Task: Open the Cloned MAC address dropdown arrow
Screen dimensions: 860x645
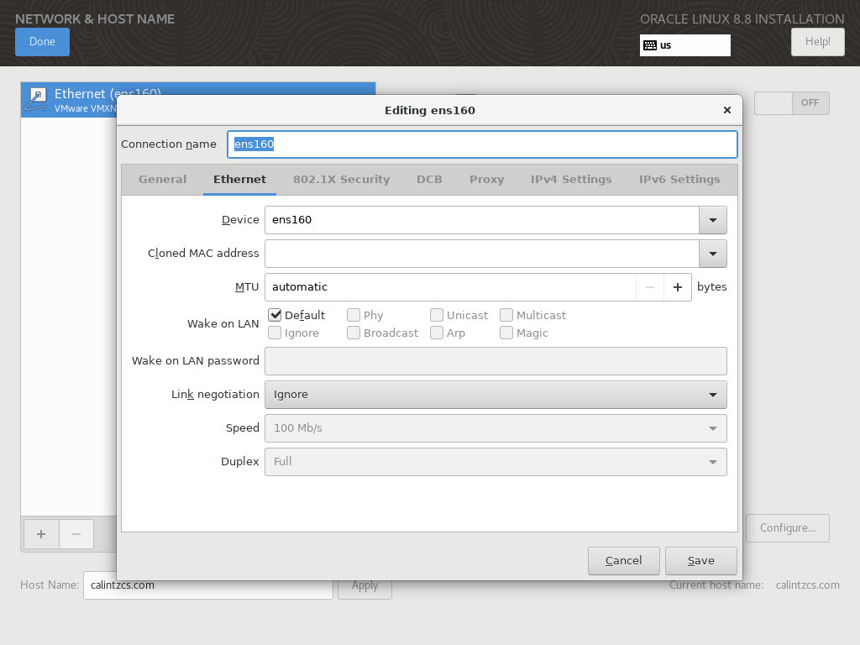Action: (x=713, y=254)
